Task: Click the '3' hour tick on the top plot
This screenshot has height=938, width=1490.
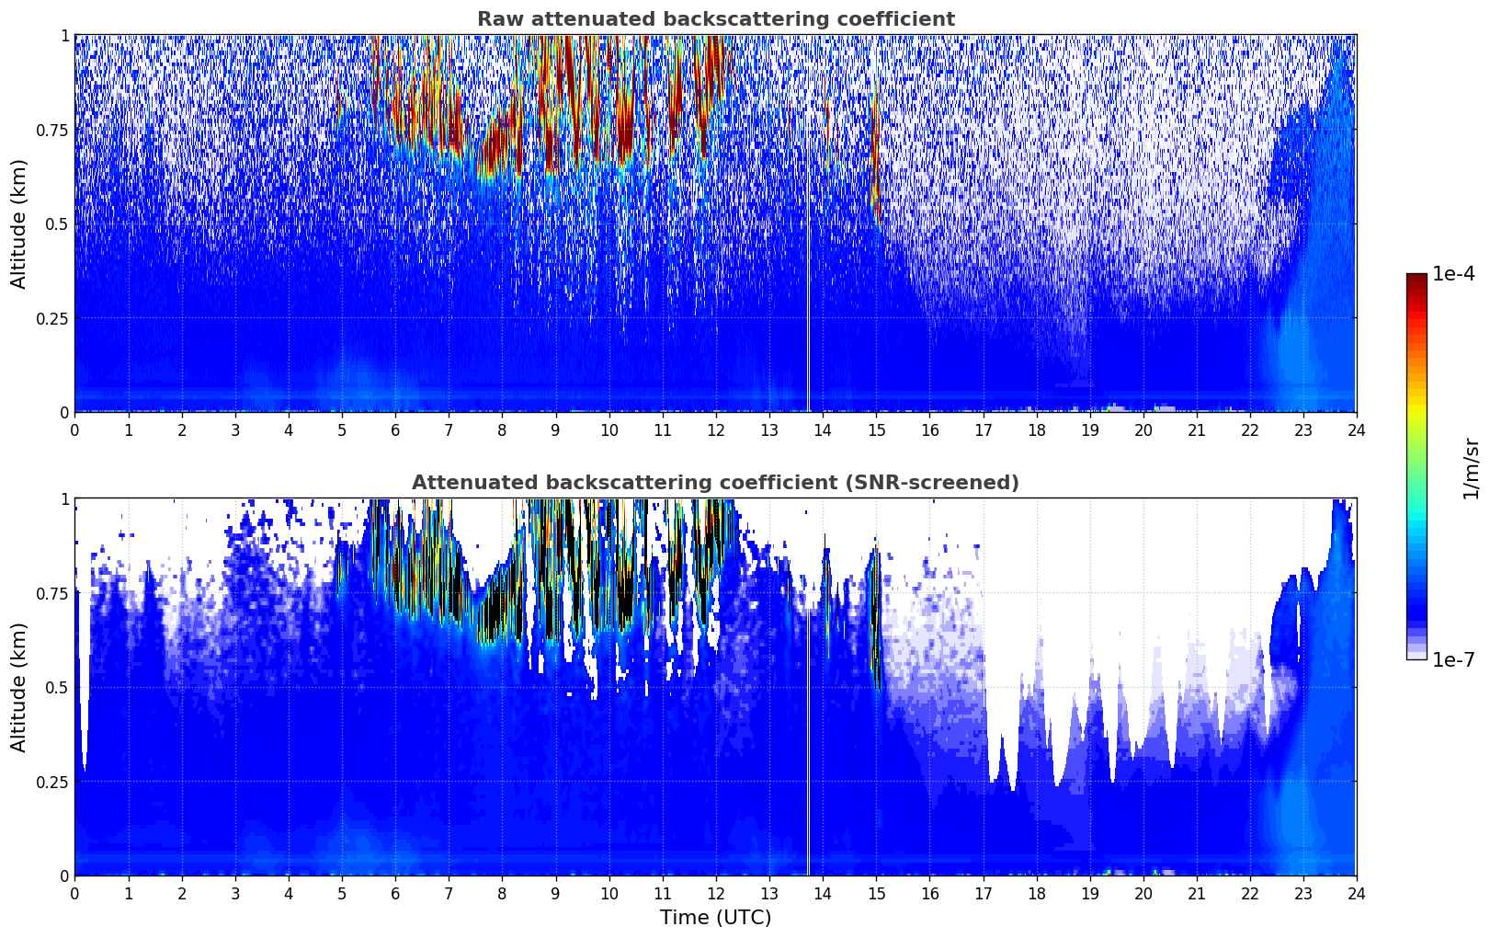Action: pyautogui.click(x=235, y=429)
